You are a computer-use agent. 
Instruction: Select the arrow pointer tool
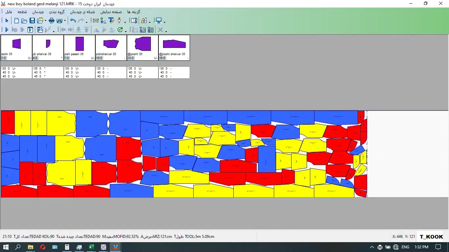[7, 21]
